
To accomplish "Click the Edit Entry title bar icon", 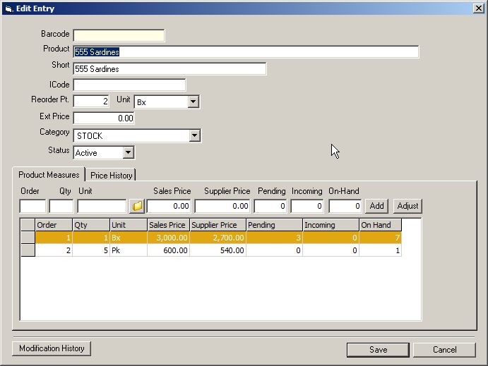I will 8,8.
